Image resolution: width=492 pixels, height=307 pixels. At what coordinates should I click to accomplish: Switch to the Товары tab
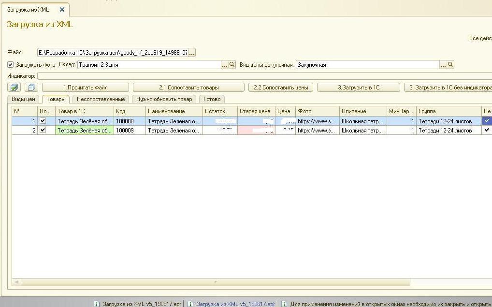coord(56,99)
